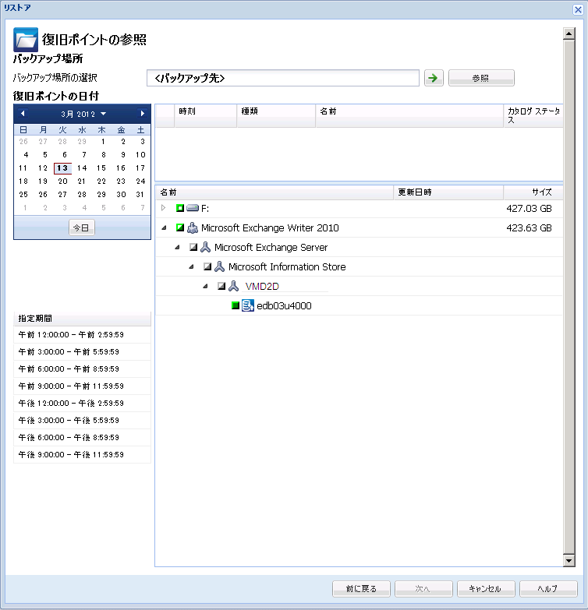Collapse Microsoft Exchange Server node

[177, 248]
